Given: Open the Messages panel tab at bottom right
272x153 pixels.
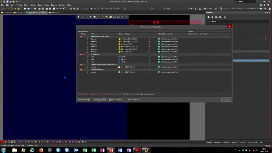Looking at the screenshot, I should click(x=226, y=142).
